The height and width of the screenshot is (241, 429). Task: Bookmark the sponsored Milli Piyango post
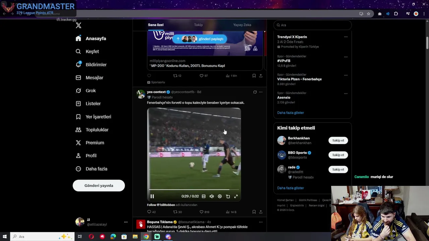pyautogui.click(x=254, y=76)
